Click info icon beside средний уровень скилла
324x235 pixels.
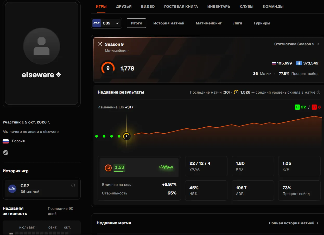(x=319, y=92)
